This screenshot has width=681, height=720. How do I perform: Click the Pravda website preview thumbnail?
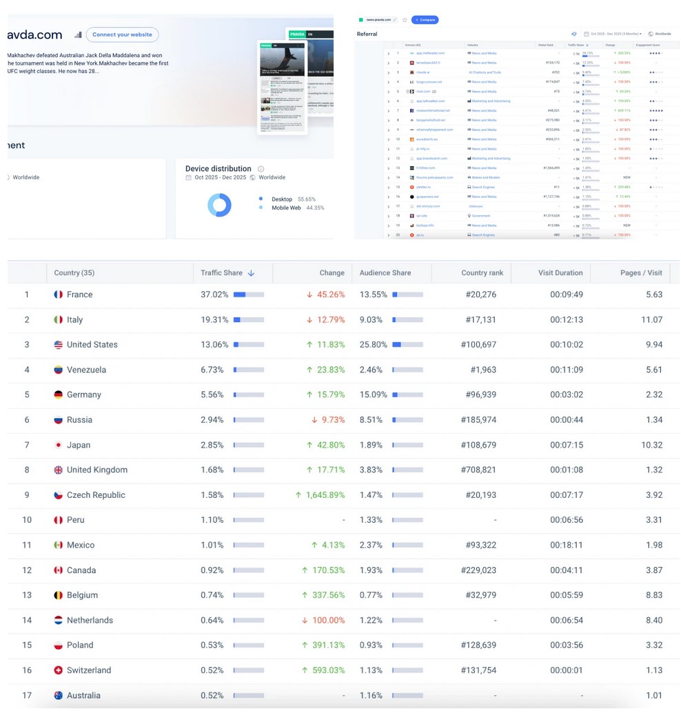(x=281, y=88)
